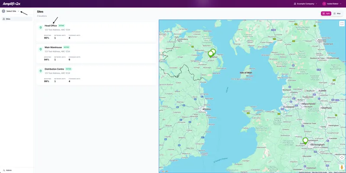Open the Admin section in the sidebar

pos(9,170)
